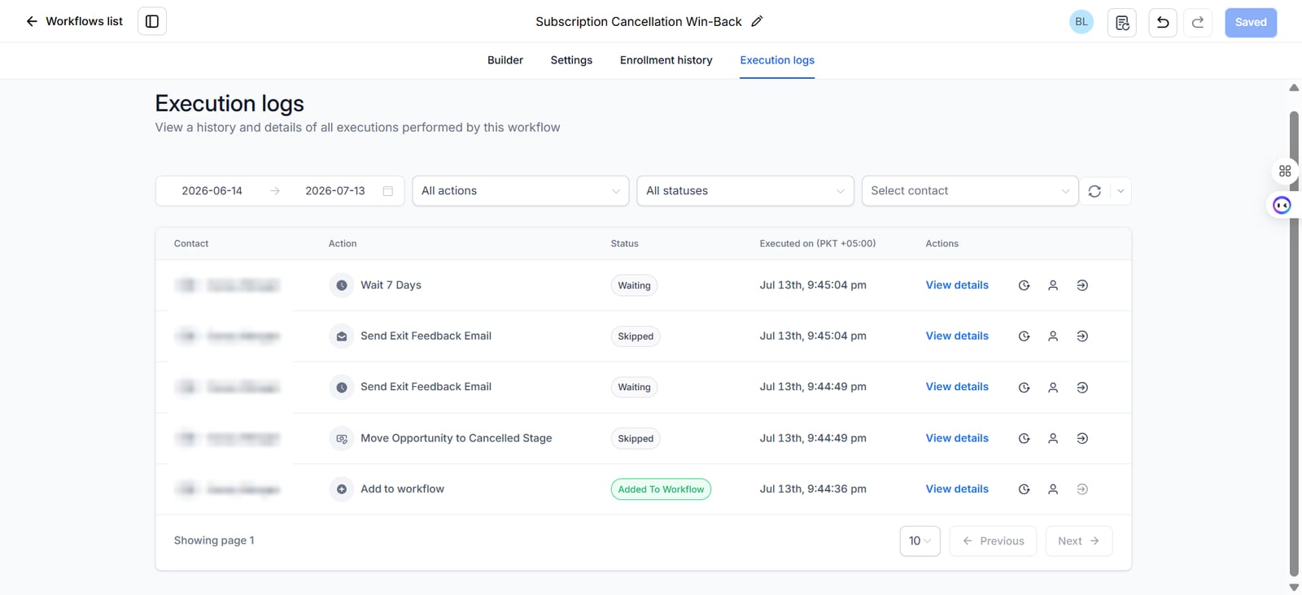
Task: Open the page size dropdown showing 10
Action: (x=920, y=541)
